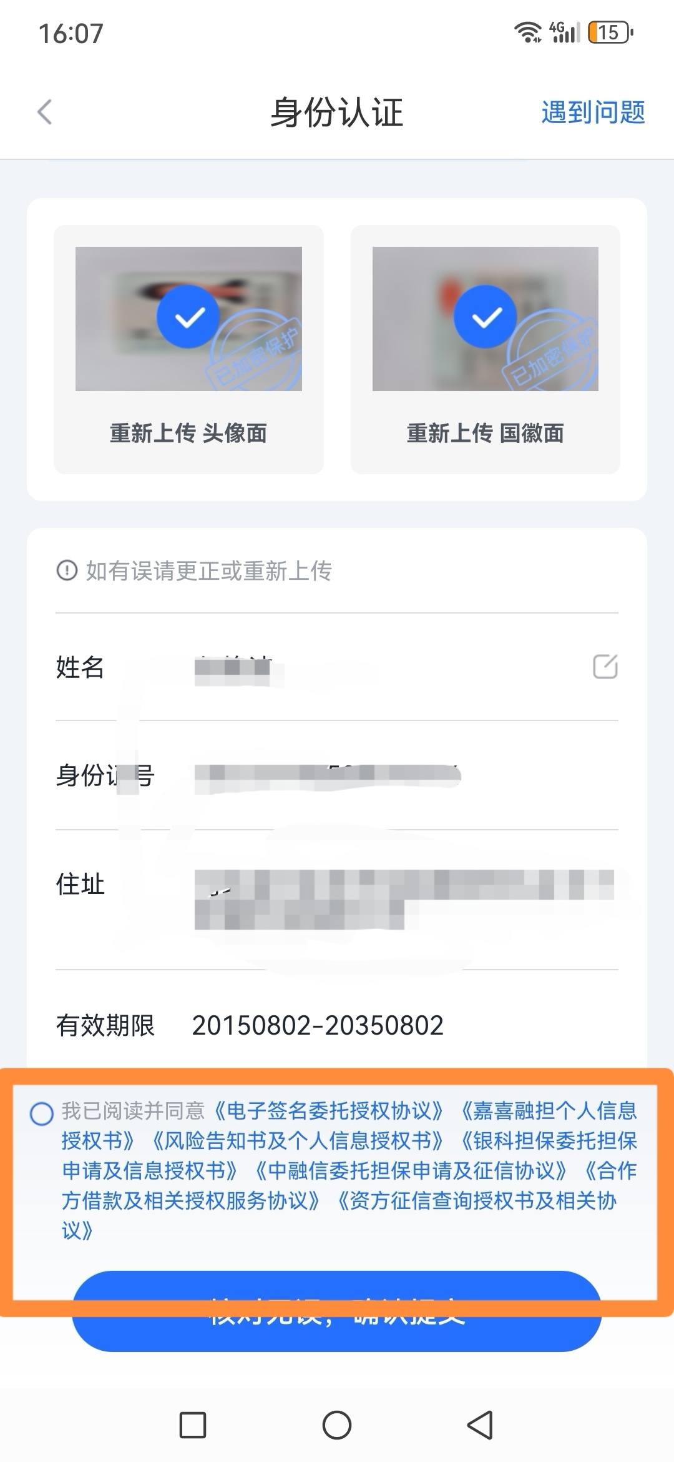Click 重新上传 头像面 label
The height and width of the screenshot is (1462, 674).
188,433
